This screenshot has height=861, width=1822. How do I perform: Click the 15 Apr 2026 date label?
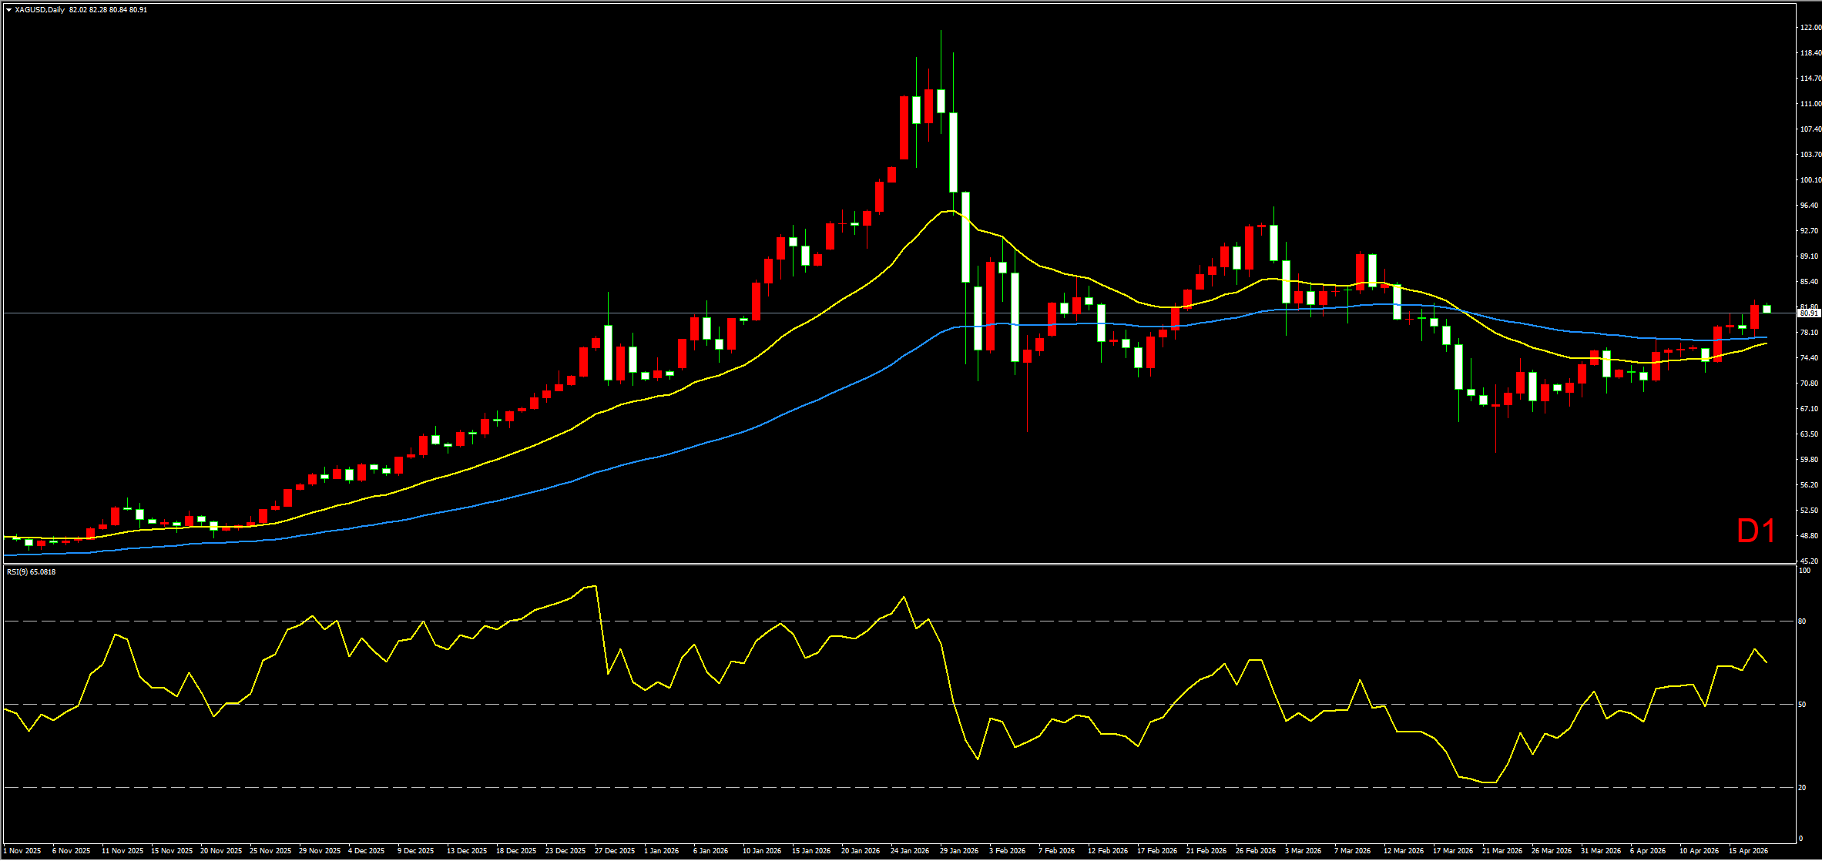point(1748,851)
